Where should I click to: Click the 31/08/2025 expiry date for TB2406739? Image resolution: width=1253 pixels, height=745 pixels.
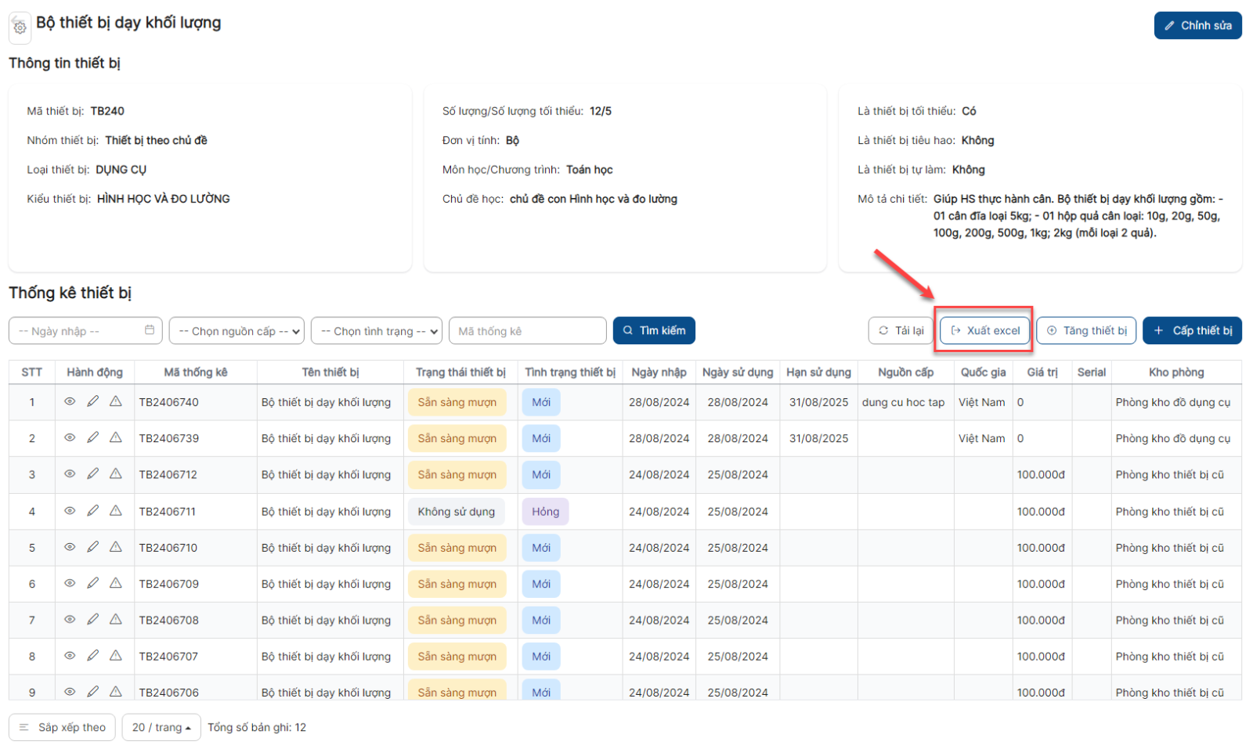pyautogui.click(x=818, y=438)
